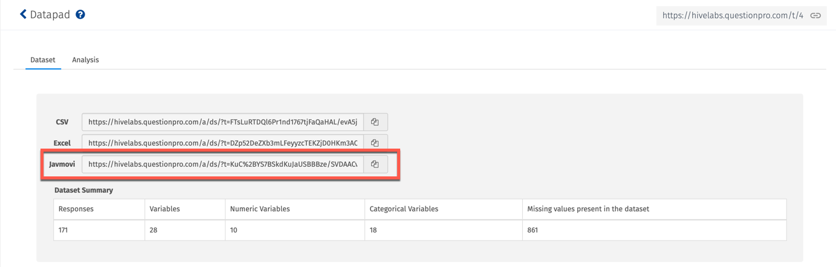
Task: Click the CSV row label
Action: click(62, 122)
